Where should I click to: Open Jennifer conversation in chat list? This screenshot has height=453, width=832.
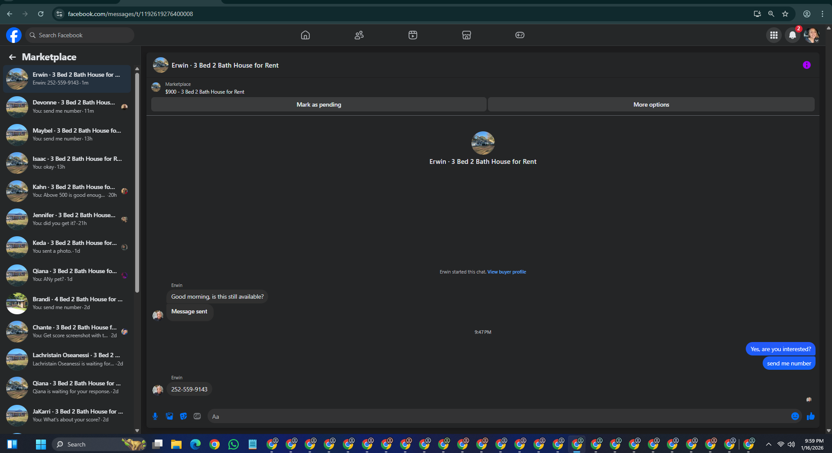67,219
